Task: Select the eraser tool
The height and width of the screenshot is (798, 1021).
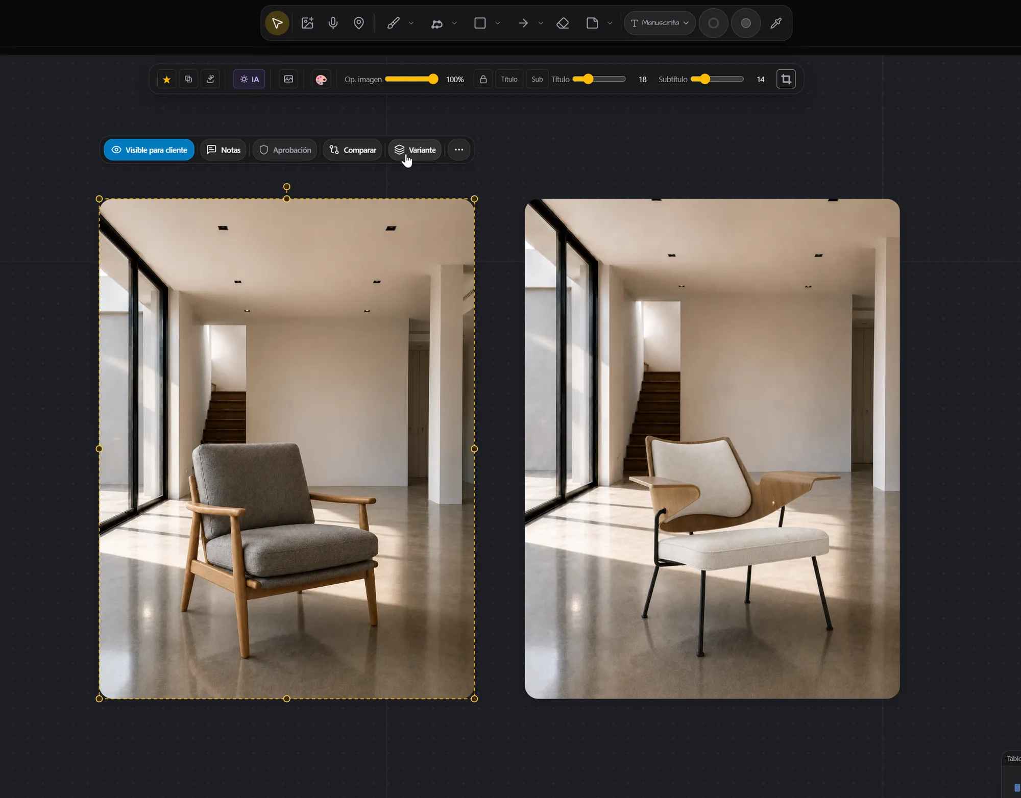Action: (x=563, y=23)
